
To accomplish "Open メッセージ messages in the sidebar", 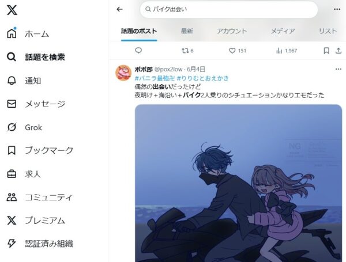I will click(36, 104).
